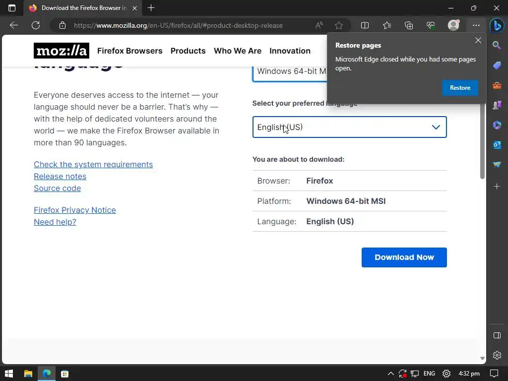Open sidebar settings gear

(x=497, y=355)
